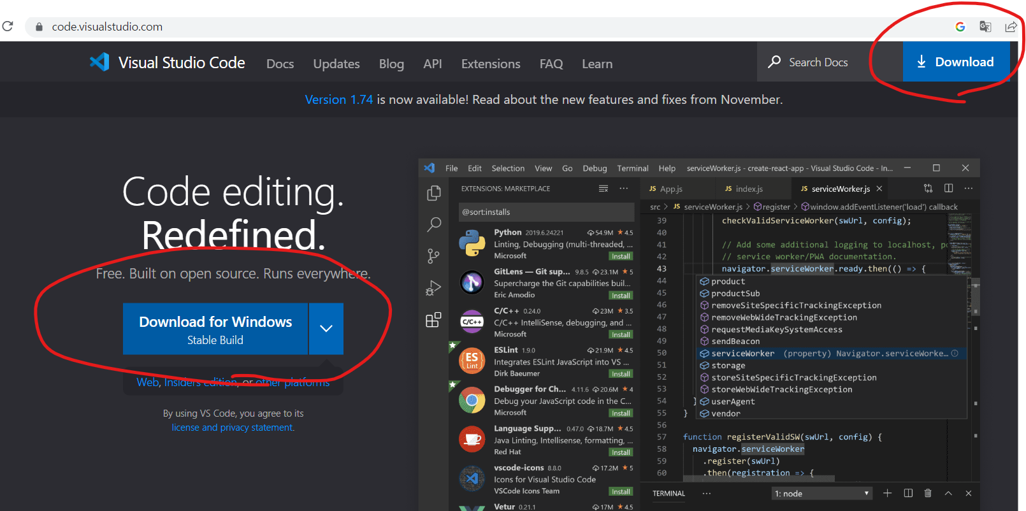
Task: Click the filter extensions list icon
Action: (603, 189)
